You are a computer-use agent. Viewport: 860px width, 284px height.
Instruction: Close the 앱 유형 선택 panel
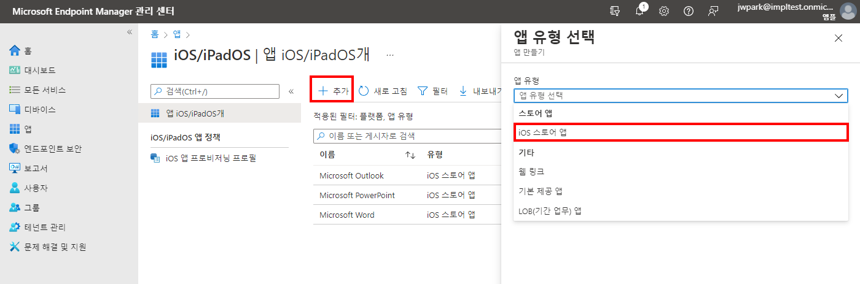pos(838,38)
